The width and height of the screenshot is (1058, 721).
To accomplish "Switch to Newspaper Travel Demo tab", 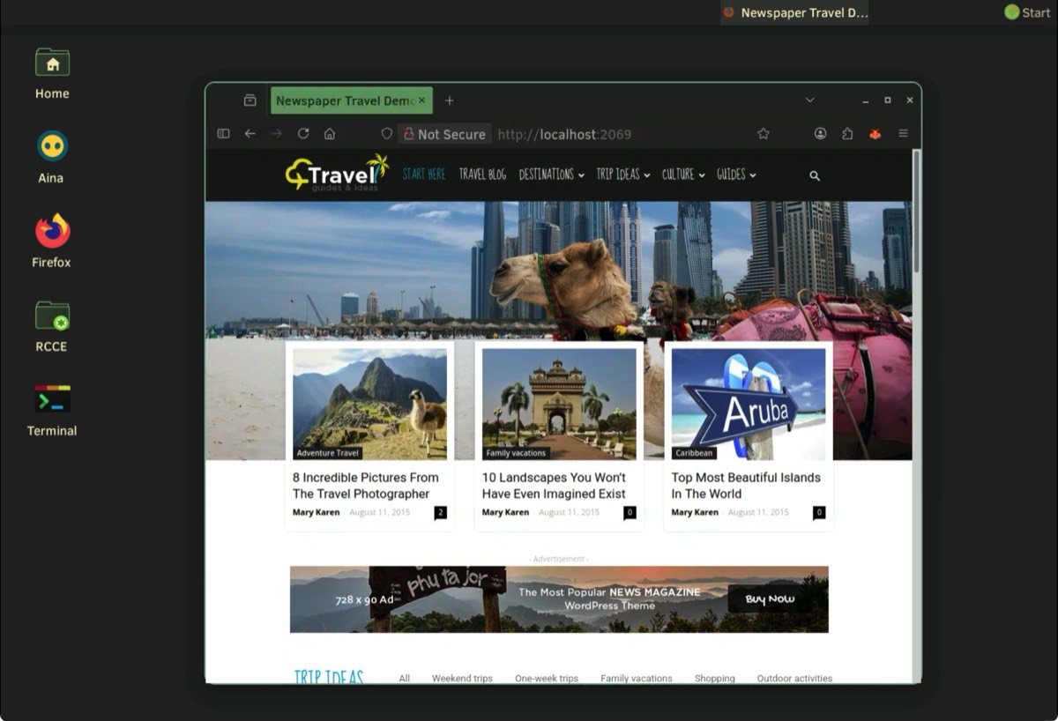I will 345,100.
